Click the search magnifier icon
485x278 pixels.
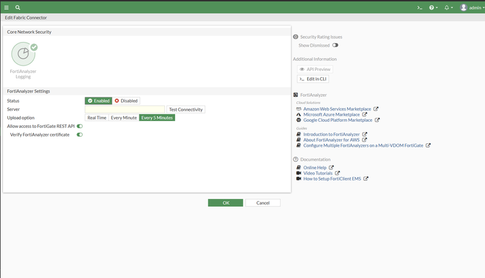coord(18,7)
